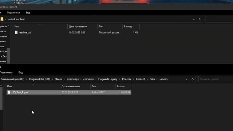The width and height of the screenshot is (233, 131).
Task: Expand chevron after Steam breadcrumb
Action: click(x=64, y=79)
